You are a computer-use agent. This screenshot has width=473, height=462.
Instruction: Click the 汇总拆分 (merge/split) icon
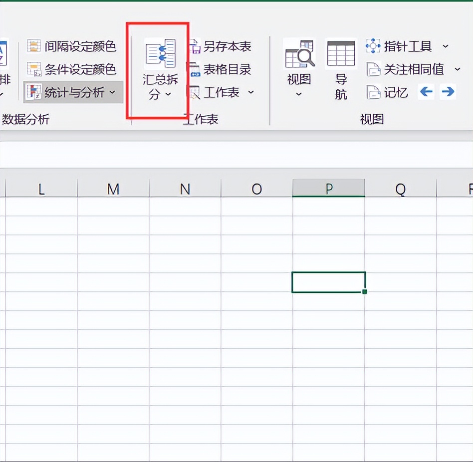click(160, 54)
